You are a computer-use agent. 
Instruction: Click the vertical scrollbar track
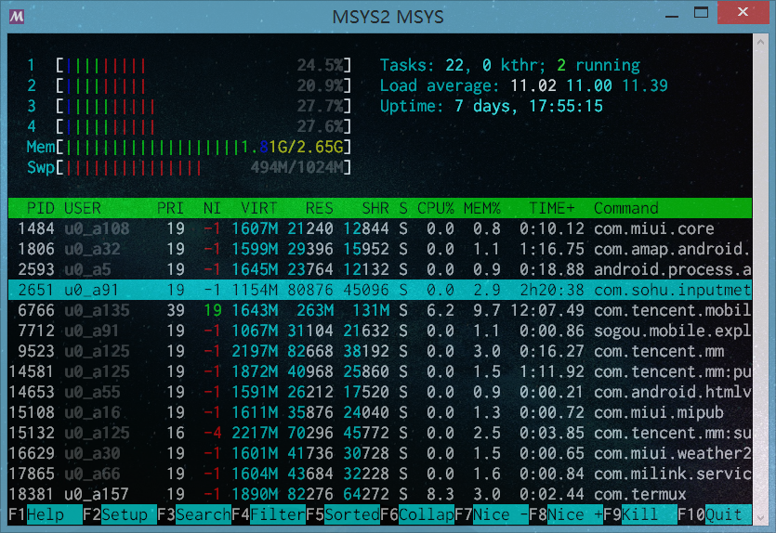pyautogui.click(x=760, y=279)
